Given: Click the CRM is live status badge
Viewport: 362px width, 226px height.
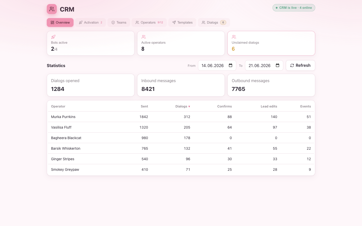Looking at the screenshot, I should pos(294,8).
